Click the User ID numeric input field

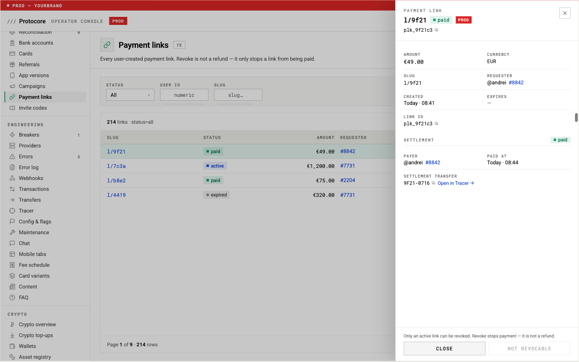[184, 95]
